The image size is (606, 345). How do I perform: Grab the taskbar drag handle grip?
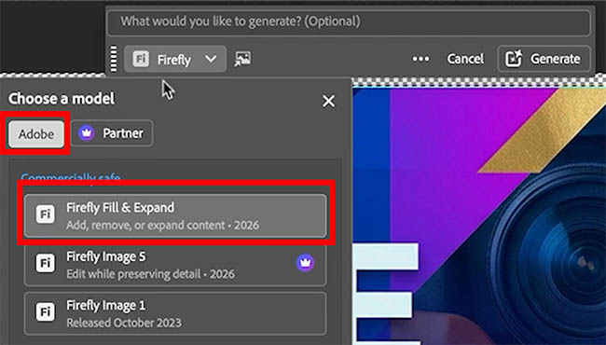114,59
